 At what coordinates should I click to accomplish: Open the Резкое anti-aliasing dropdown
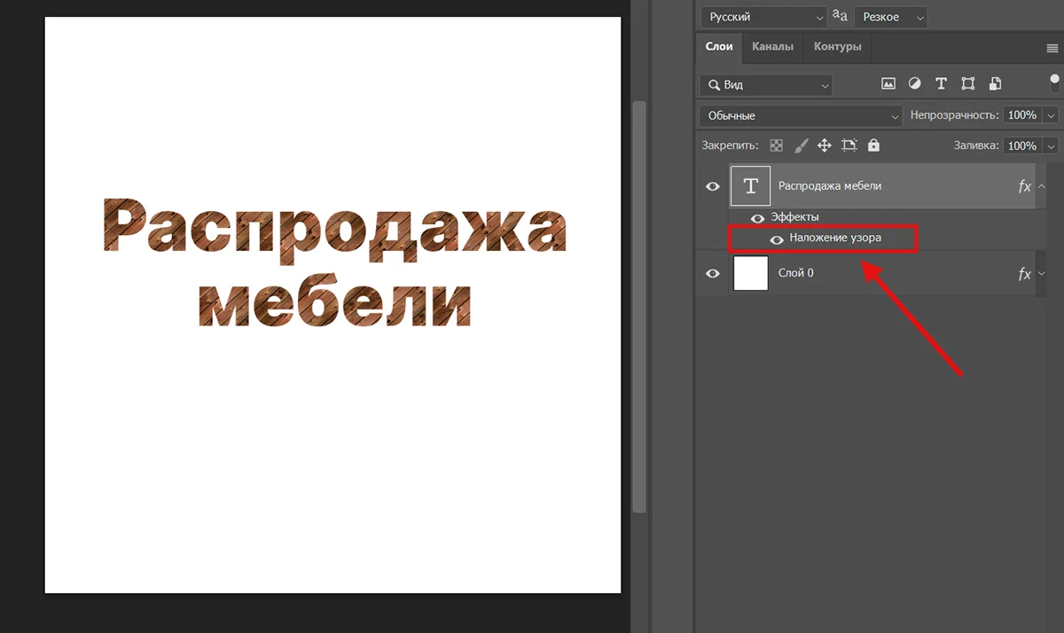click(x=891, y=17)
